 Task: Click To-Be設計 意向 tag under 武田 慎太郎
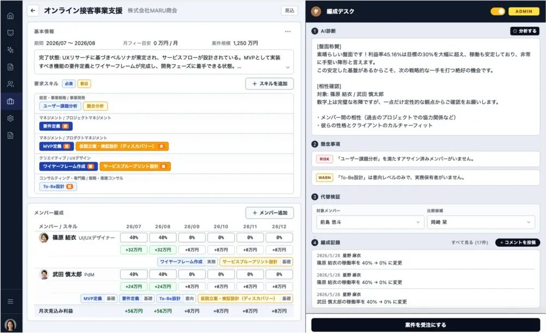click(176, 299)
